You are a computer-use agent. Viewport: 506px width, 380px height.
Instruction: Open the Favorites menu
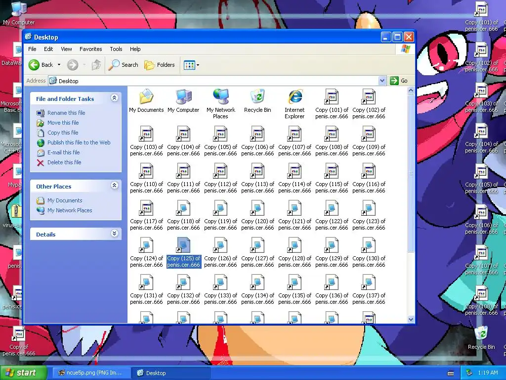tap(91, 49)
